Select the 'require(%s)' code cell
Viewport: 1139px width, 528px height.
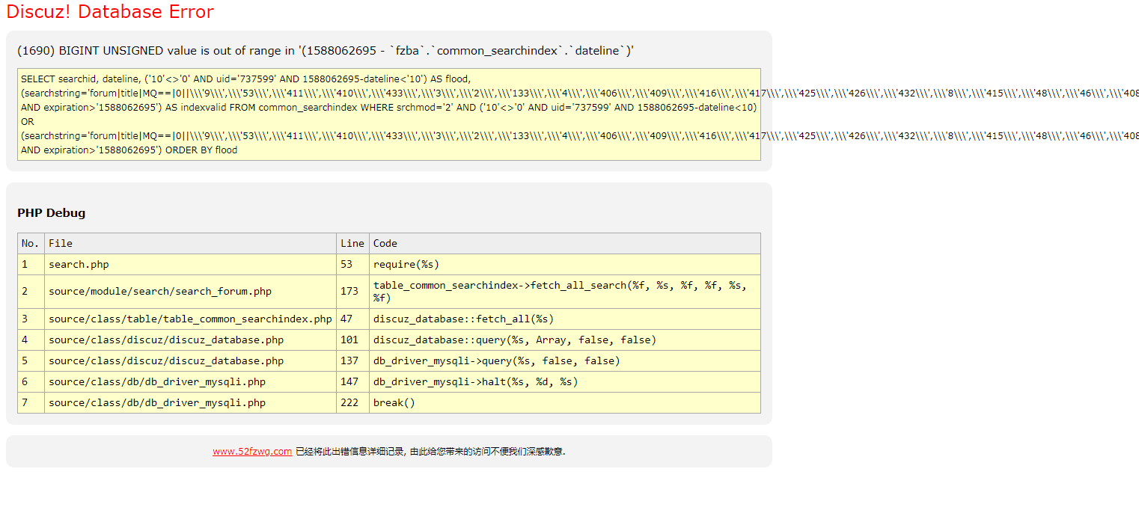pyautogui.click(x=565, y=265)
